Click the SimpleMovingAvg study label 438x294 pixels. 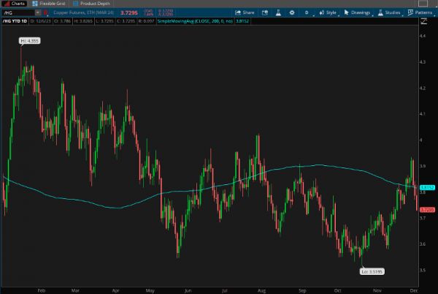coord(195,21)
